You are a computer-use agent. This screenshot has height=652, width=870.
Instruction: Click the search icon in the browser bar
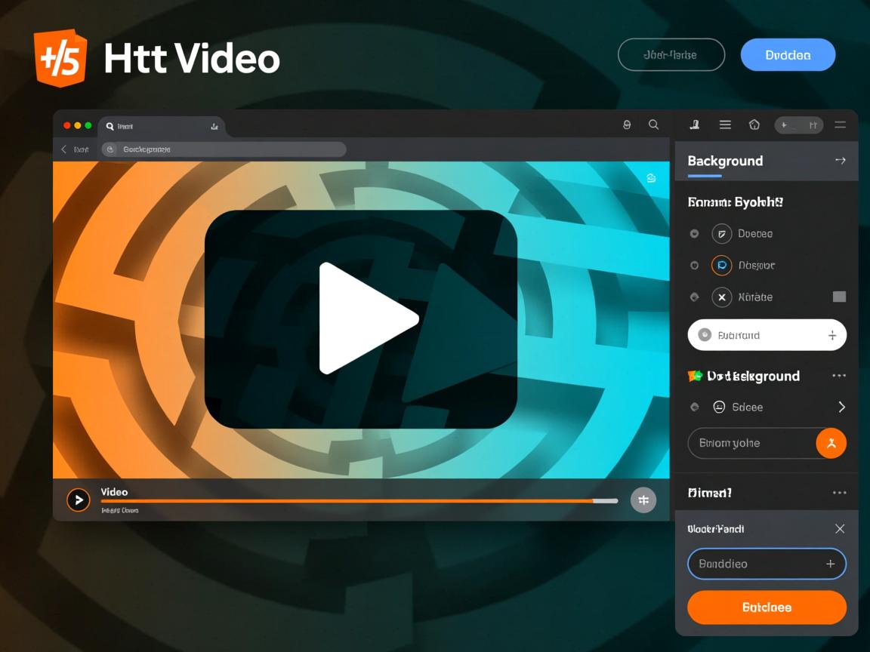point(654,125)
